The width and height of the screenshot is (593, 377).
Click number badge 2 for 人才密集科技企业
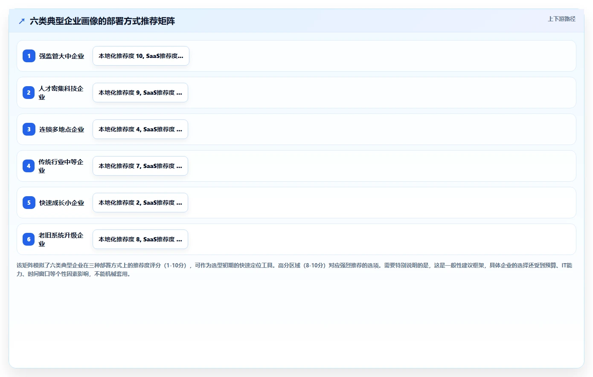click(29, 93)
